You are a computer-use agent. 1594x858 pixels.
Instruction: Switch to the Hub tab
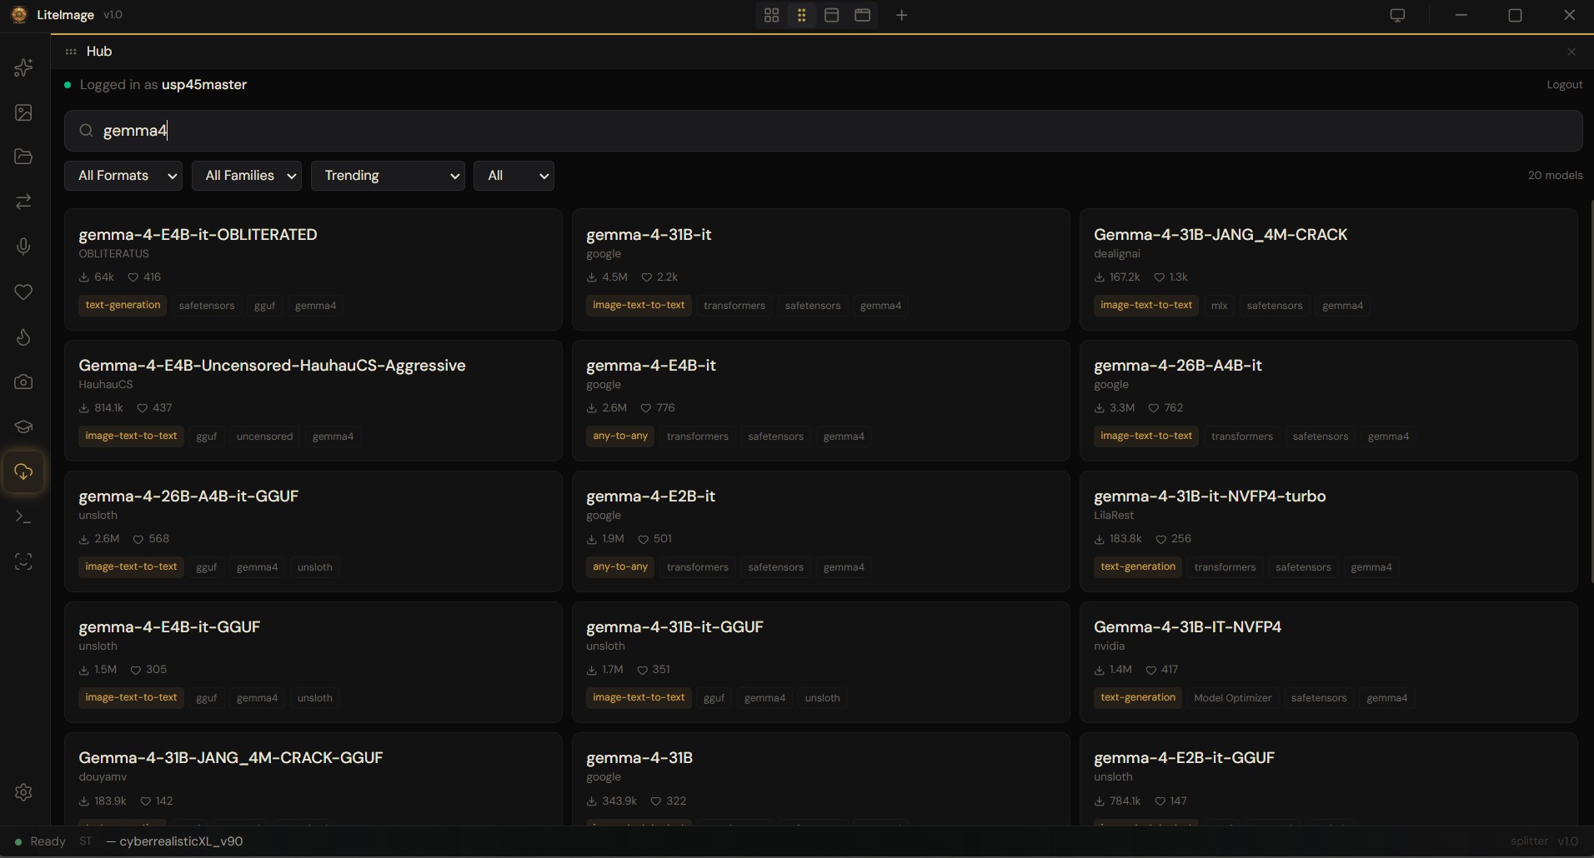tap(98, 51)
